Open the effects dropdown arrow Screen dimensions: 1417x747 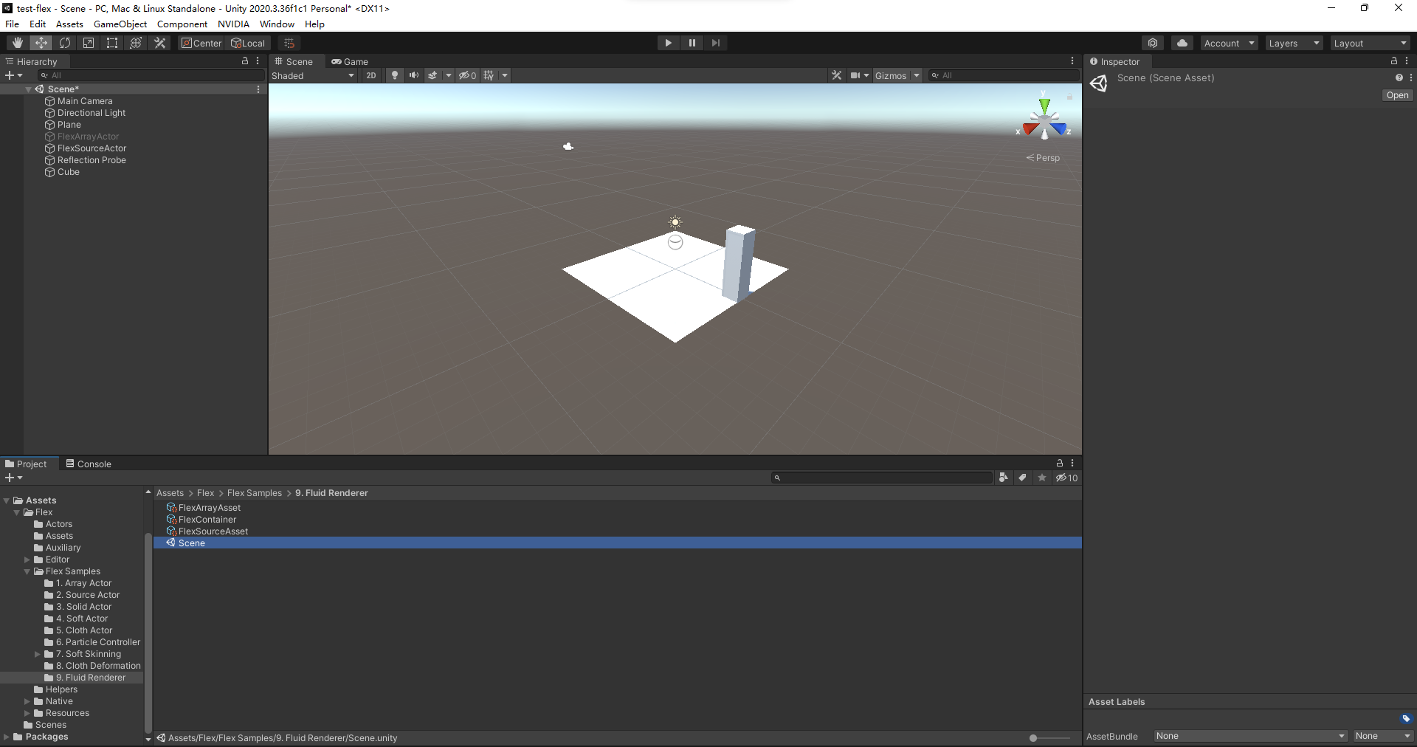click(448, 75)
